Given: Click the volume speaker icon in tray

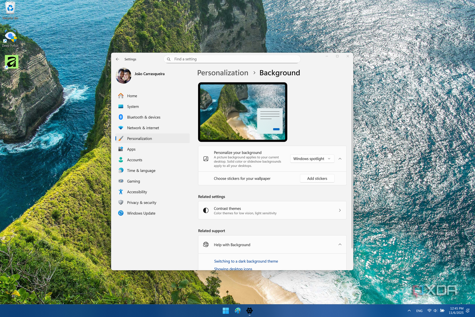Looking at the screenshot, I should (435, 311).
